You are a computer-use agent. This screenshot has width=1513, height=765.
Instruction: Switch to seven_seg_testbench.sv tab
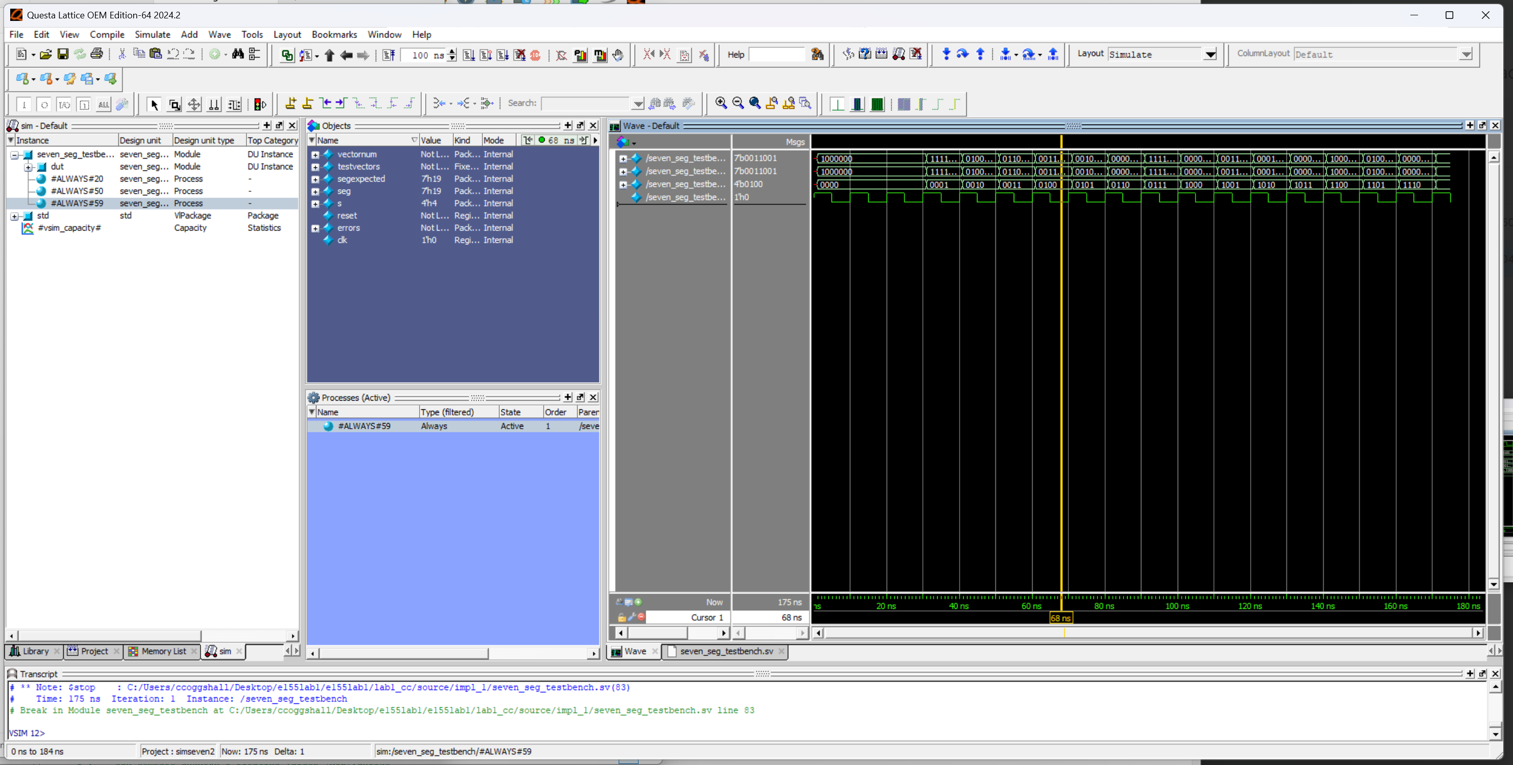click(x=725, y=651)
